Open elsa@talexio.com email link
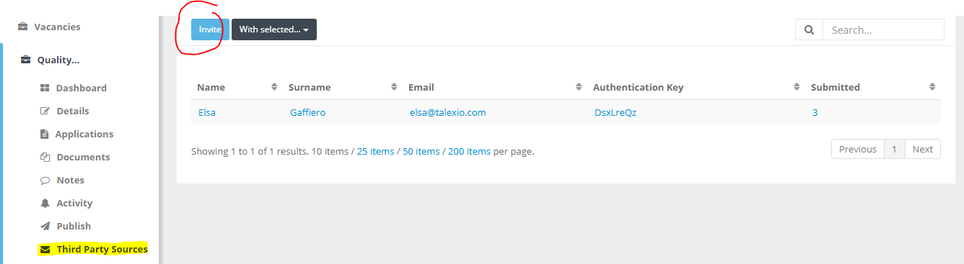964x264 pixels. click(x=447, y=112)
